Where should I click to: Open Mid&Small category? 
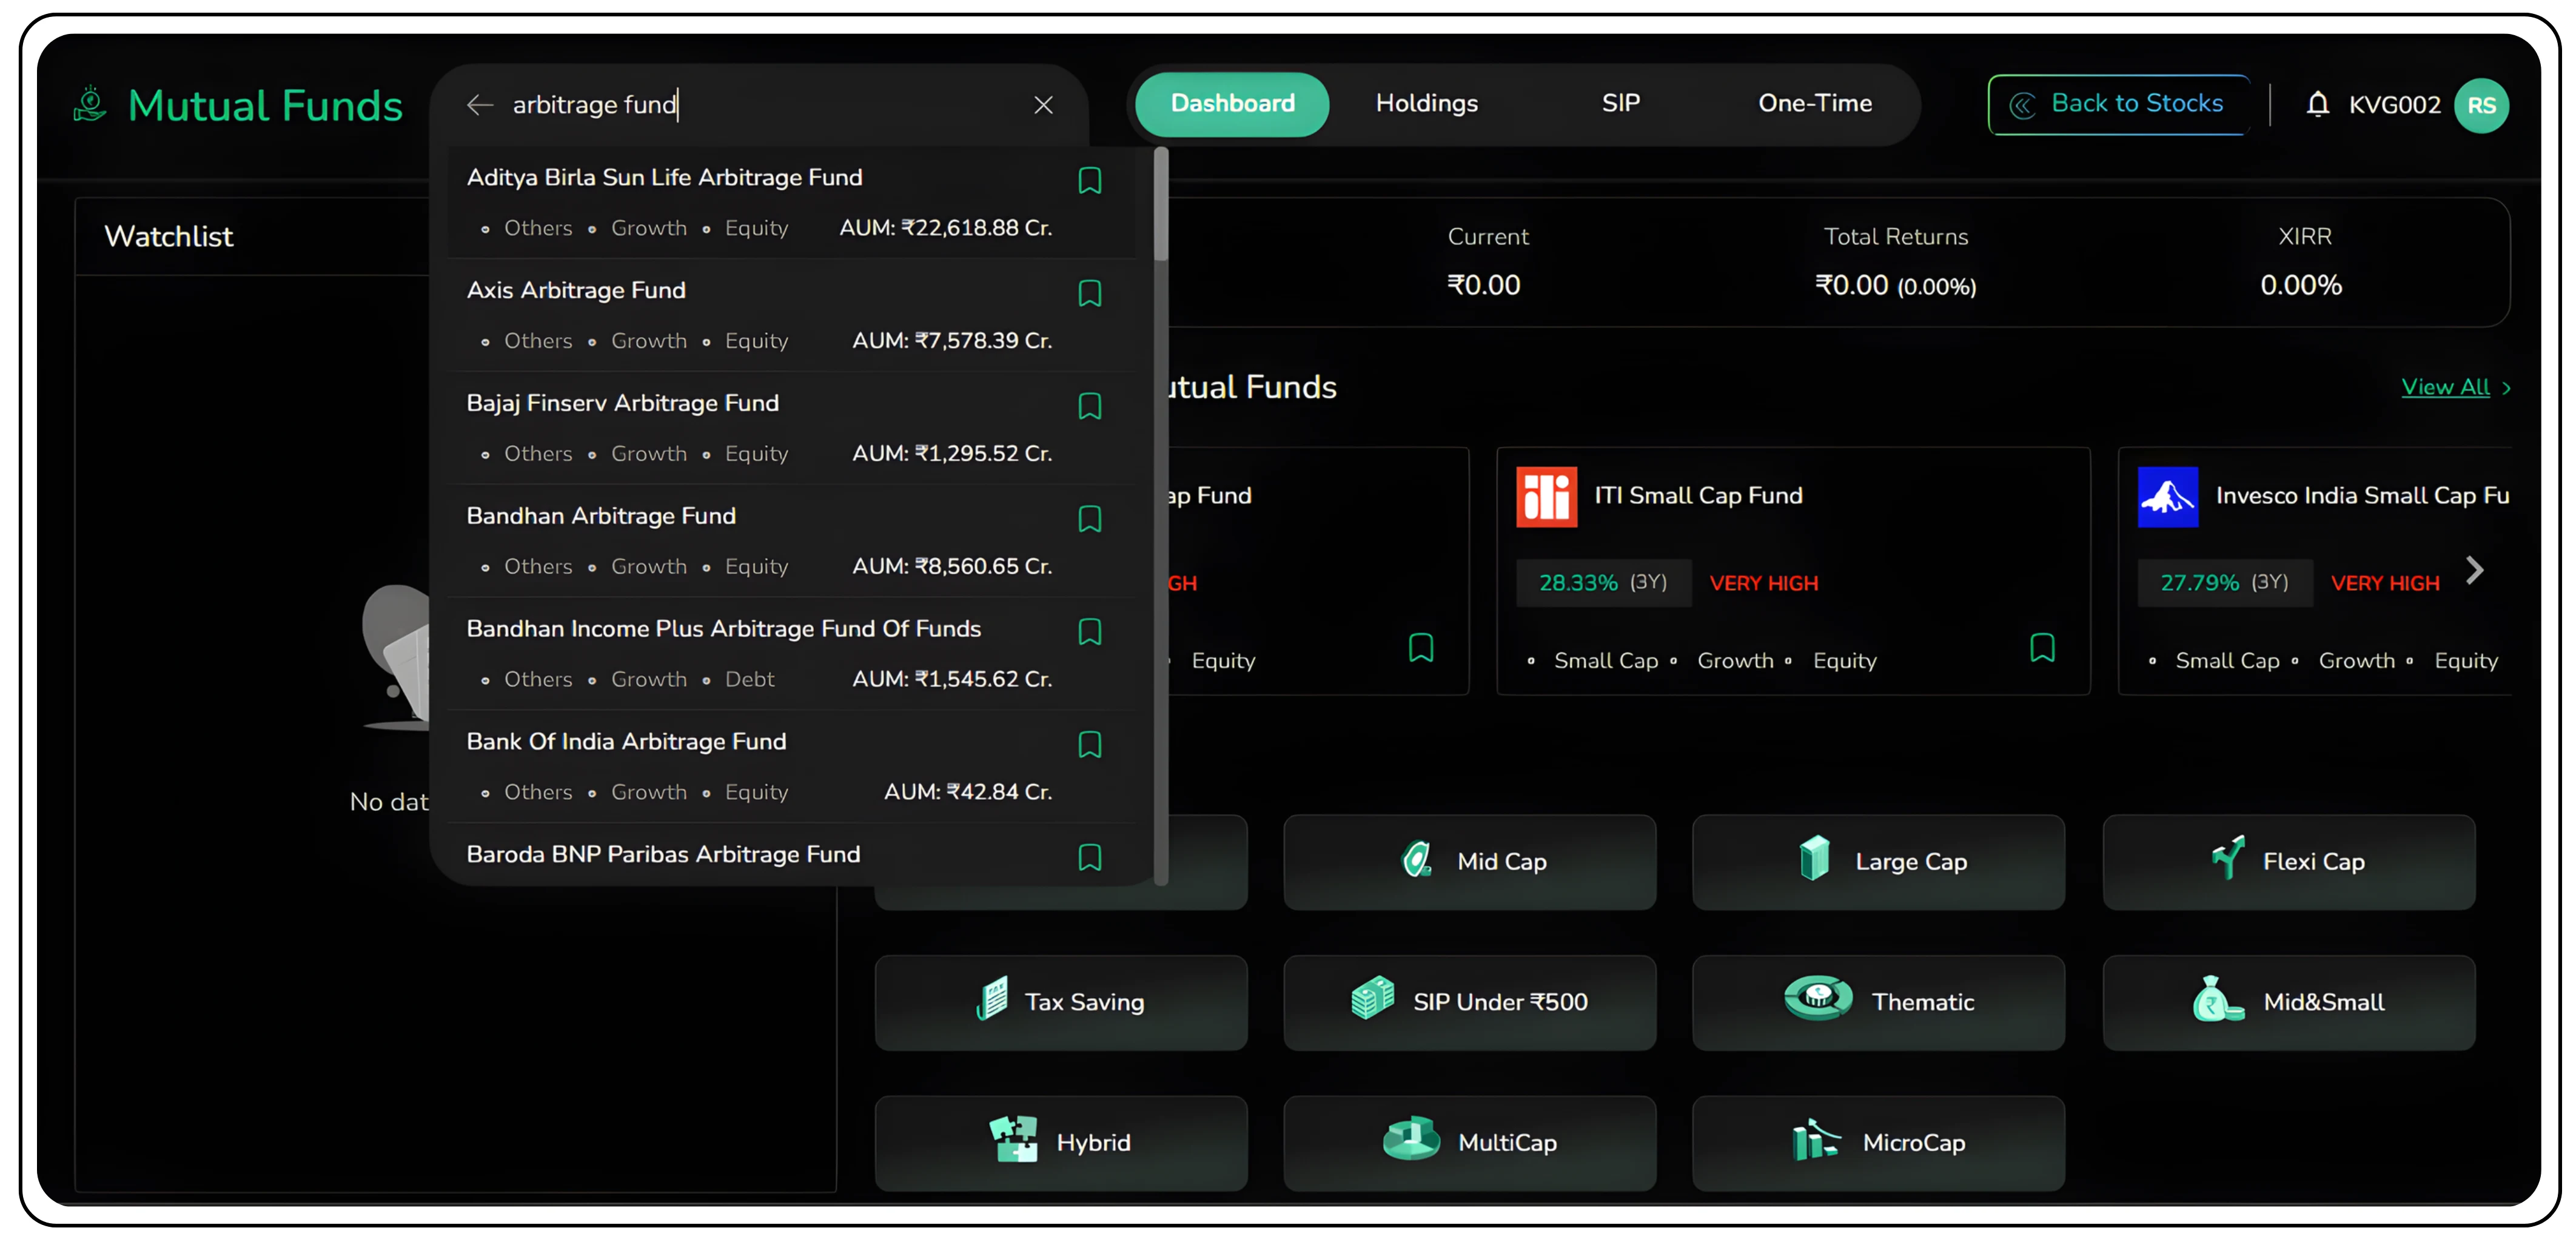(x=2288, y=1002)
